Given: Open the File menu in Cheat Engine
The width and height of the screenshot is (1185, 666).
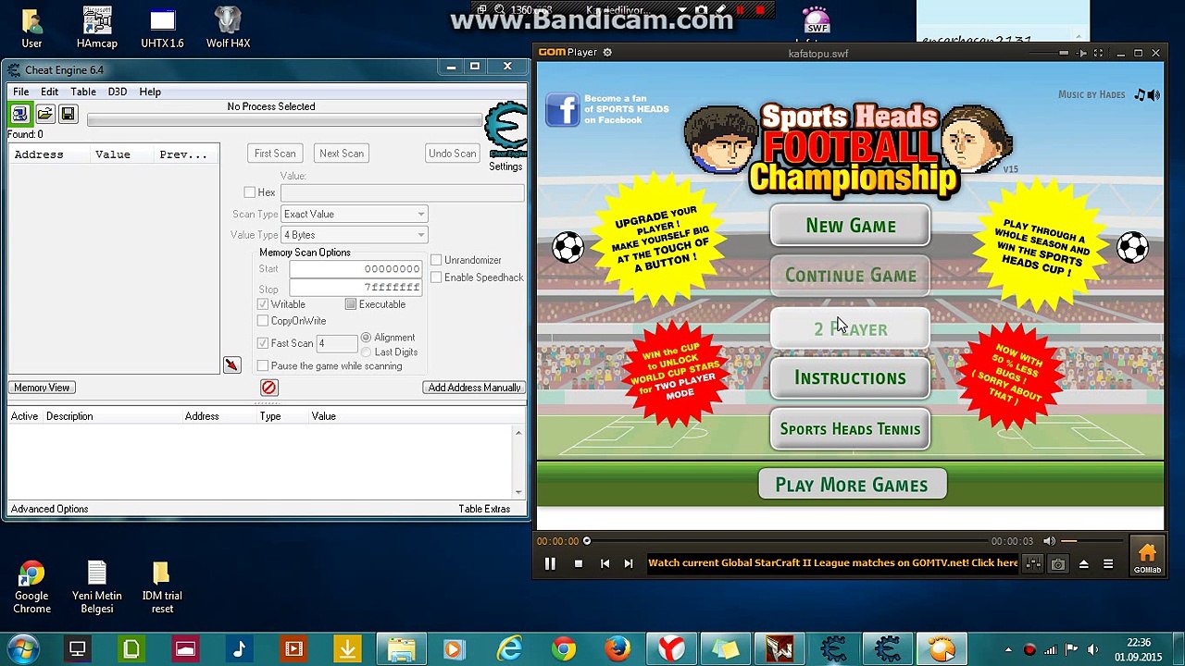Looking at the screenshot, I should (x=20, y=92).
